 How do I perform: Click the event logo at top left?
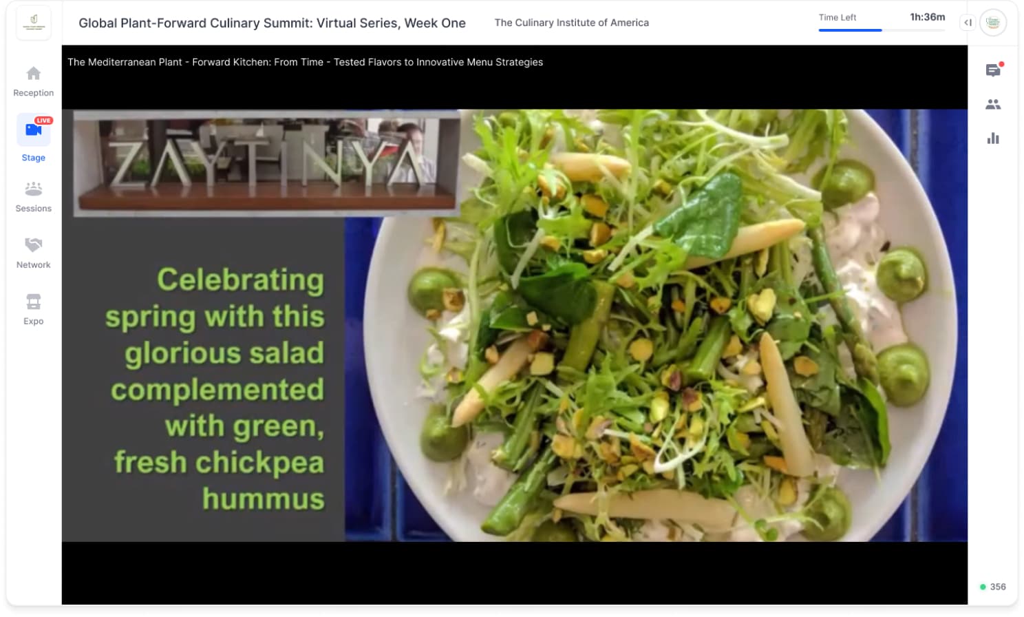34,23
